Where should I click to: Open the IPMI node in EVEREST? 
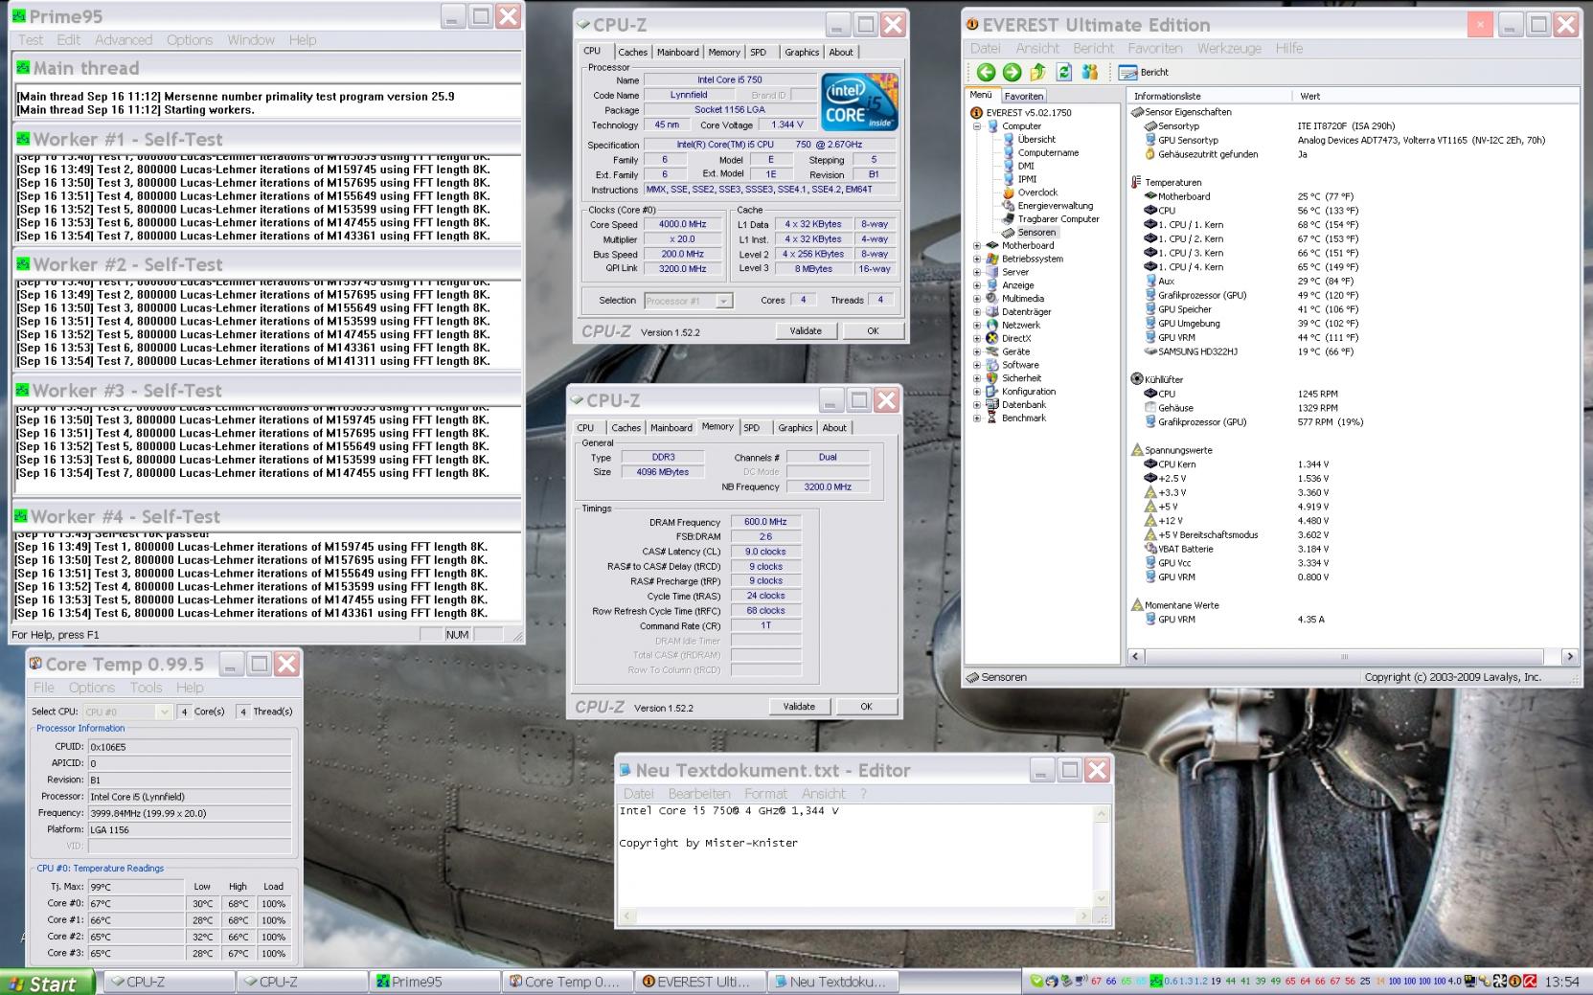[1027, 179]
